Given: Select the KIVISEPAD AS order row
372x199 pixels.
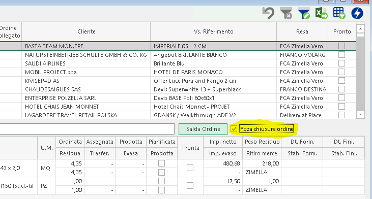Looking at the screenshot, I should tap(178, 81).
